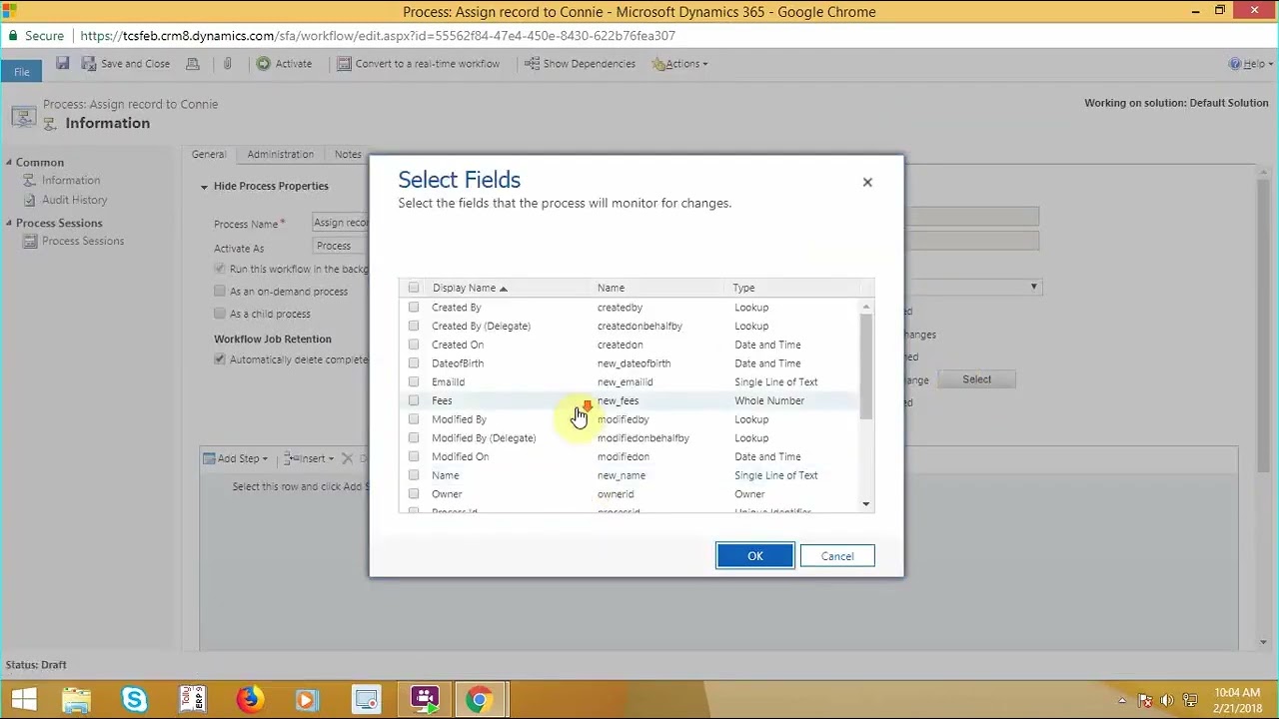Click the green Activate icon
Viewport: 1279px width, 719px height.
(263, 63)
